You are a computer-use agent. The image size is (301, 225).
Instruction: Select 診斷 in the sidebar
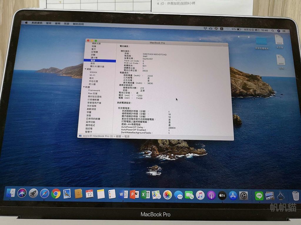tap(93, 55)
